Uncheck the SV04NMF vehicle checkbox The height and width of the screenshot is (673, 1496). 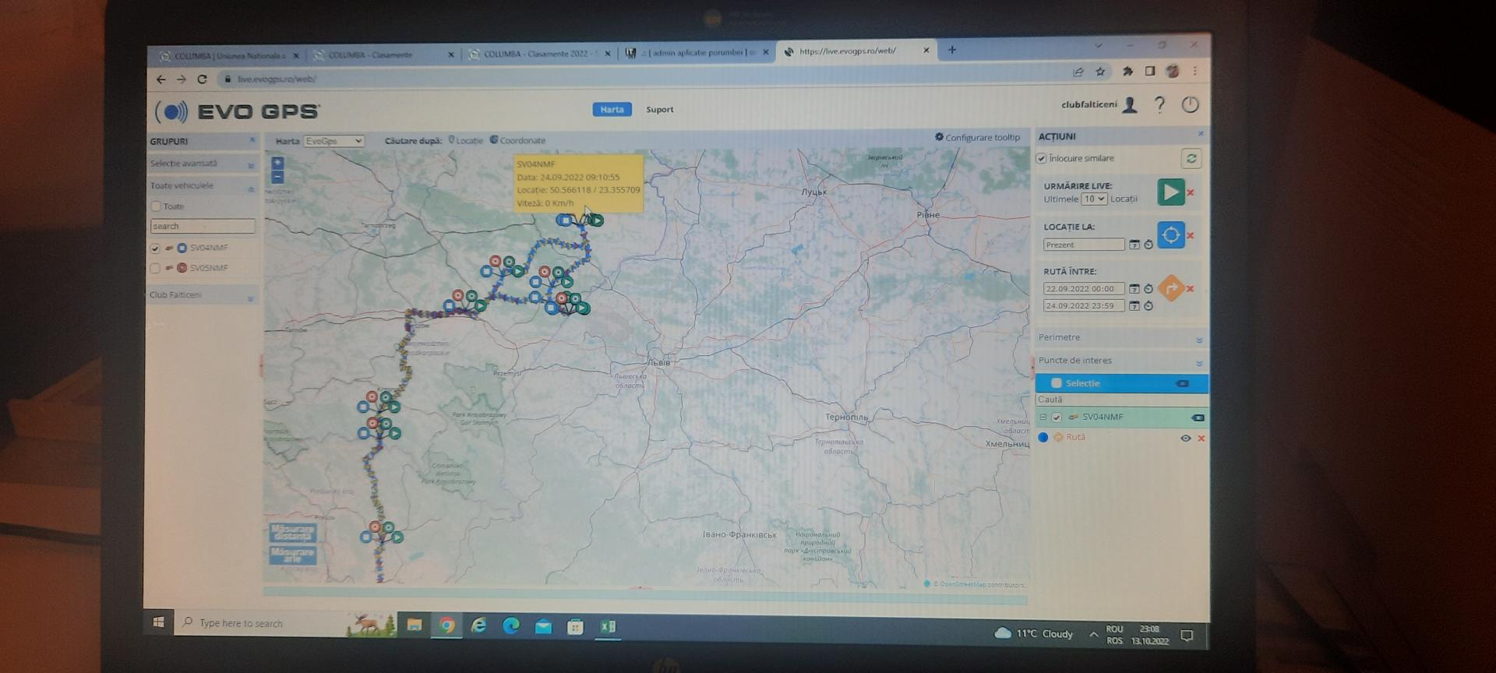[x=155, y=248]
